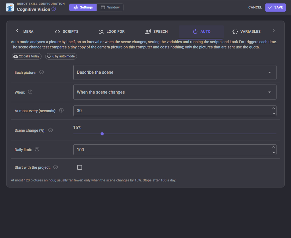Click the cloud upload icon in calls today chip

pyautogui.click(x=16, y=56)
